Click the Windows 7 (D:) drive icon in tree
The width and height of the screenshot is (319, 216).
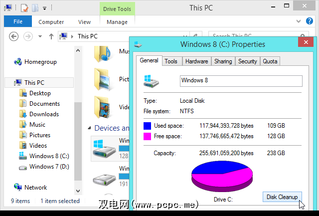[23, 168]
